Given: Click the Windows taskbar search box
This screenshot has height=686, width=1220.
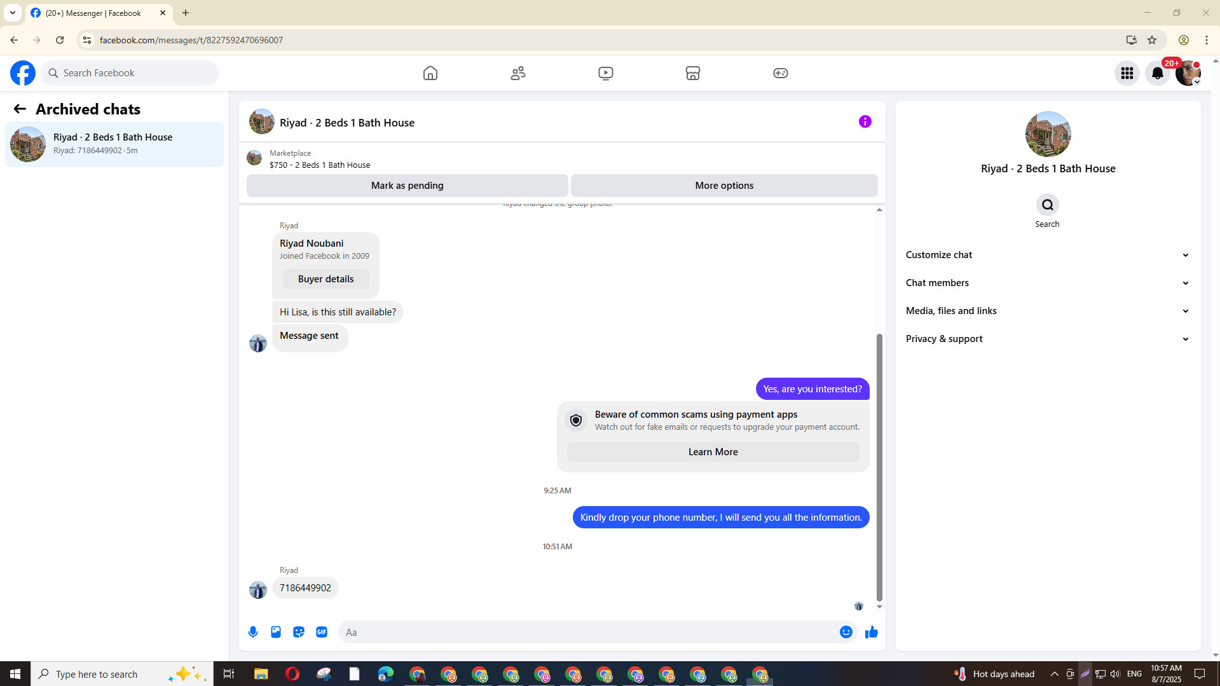Looking at the screenshot, I should (x=121, y=674).
